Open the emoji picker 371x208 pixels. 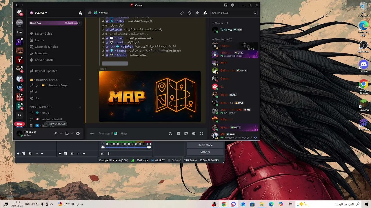[x=194, y=133]
